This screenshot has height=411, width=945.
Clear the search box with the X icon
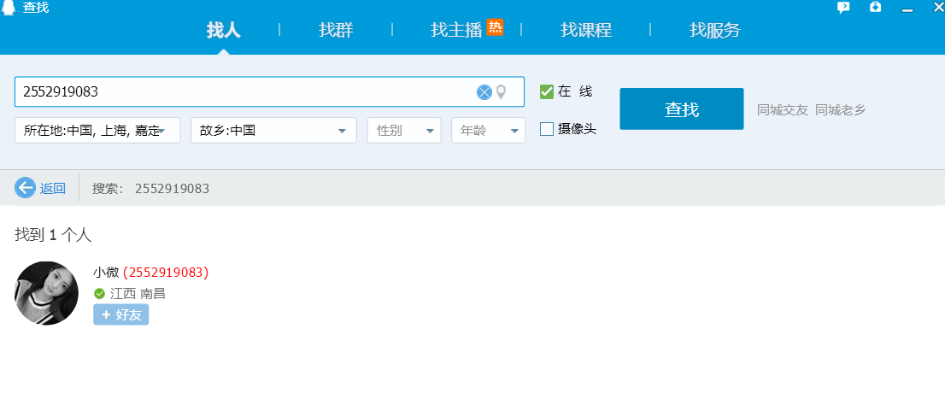coord(484,92)
